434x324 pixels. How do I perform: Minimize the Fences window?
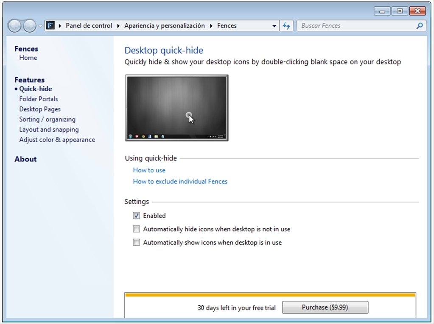point(382,11)
